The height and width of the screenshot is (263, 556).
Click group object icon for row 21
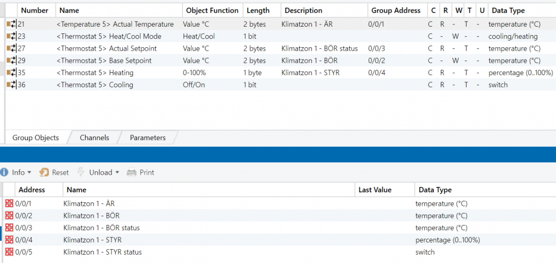(x=11, y=24)
